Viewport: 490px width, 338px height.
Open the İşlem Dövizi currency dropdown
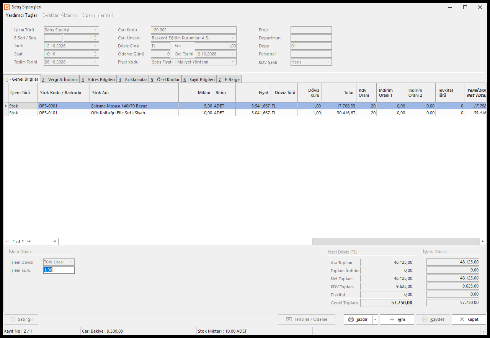point(71,262)
